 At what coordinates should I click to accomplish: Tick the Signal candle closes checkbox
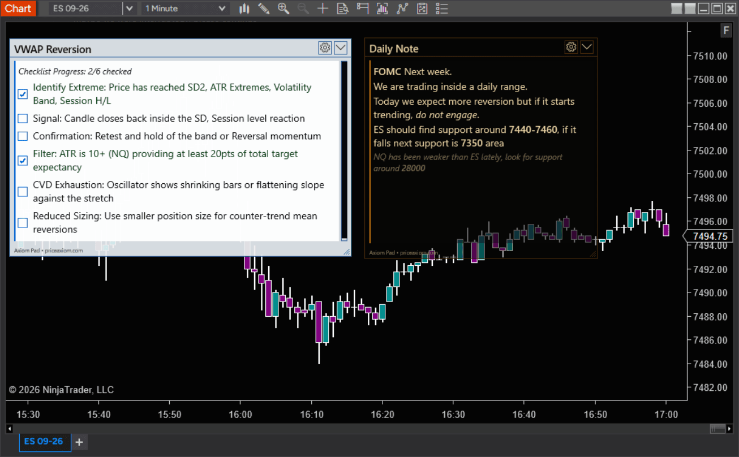click(x=23, y=119)
